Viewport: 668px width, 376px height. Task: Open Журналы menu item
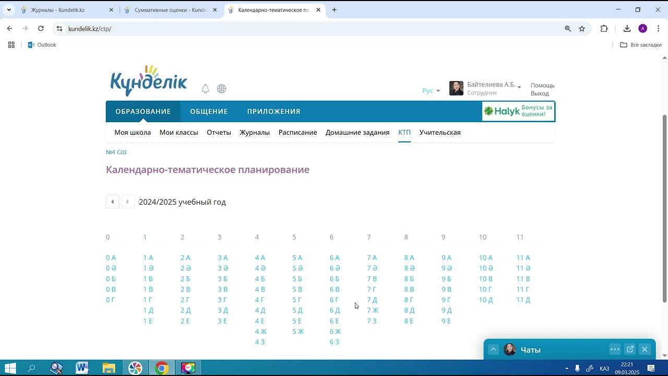coord(255,133)
